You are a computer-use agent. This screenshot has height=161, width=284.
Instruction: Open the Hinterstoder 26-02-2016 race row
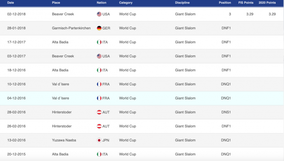pos(142,126)
